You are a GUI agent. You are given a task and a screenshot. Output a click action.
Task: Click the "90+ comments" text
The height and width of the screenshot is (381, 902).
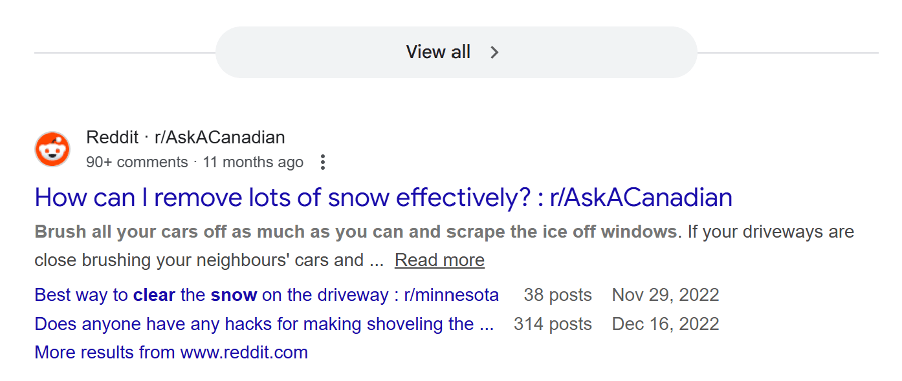click(x=137, y=162)
